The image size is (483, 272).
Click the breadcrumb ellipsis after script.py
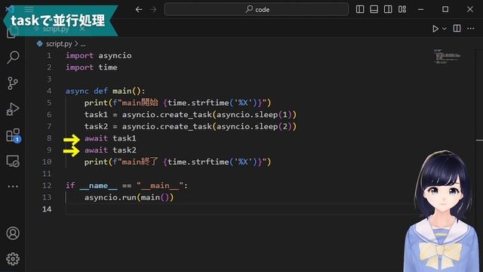(83, 44)
